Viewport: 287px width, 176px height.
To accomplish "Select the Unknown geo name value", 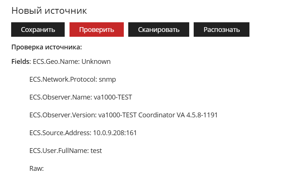I will [x=96, y=62].
